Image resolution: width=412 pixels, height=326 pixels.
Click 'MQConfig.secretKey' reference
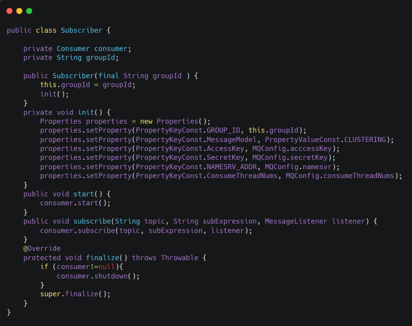pos(290,158)
